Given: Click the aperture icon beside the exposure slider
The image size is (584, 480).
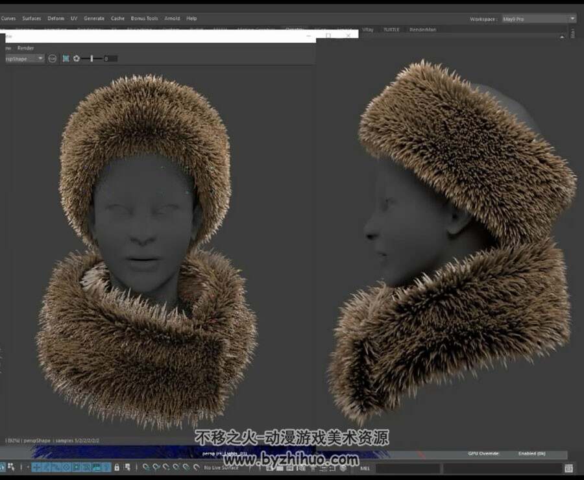Looking at the screenshot, I should pos(77,58).
